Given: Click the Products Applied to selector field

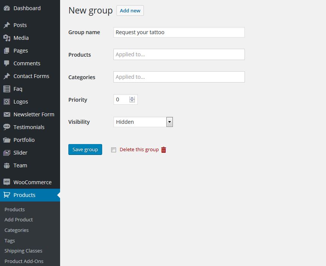Looking at the screenshot, I should [179, 54].
